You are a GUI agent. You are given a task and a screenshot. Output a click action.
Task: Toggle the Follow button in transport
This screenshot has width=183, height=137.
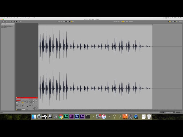[x=57, y=22]
